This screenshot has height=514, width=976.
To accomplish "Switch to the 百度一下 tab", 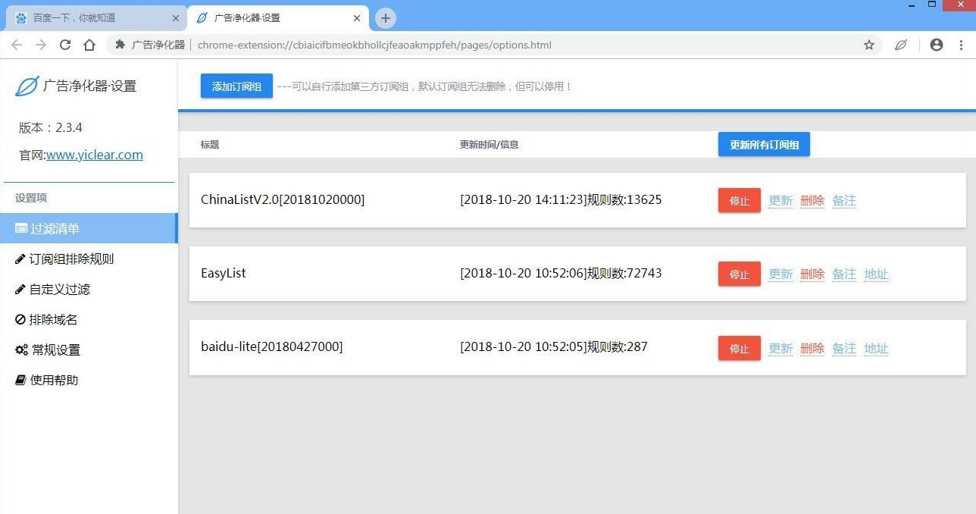I will tap(91, 18).
